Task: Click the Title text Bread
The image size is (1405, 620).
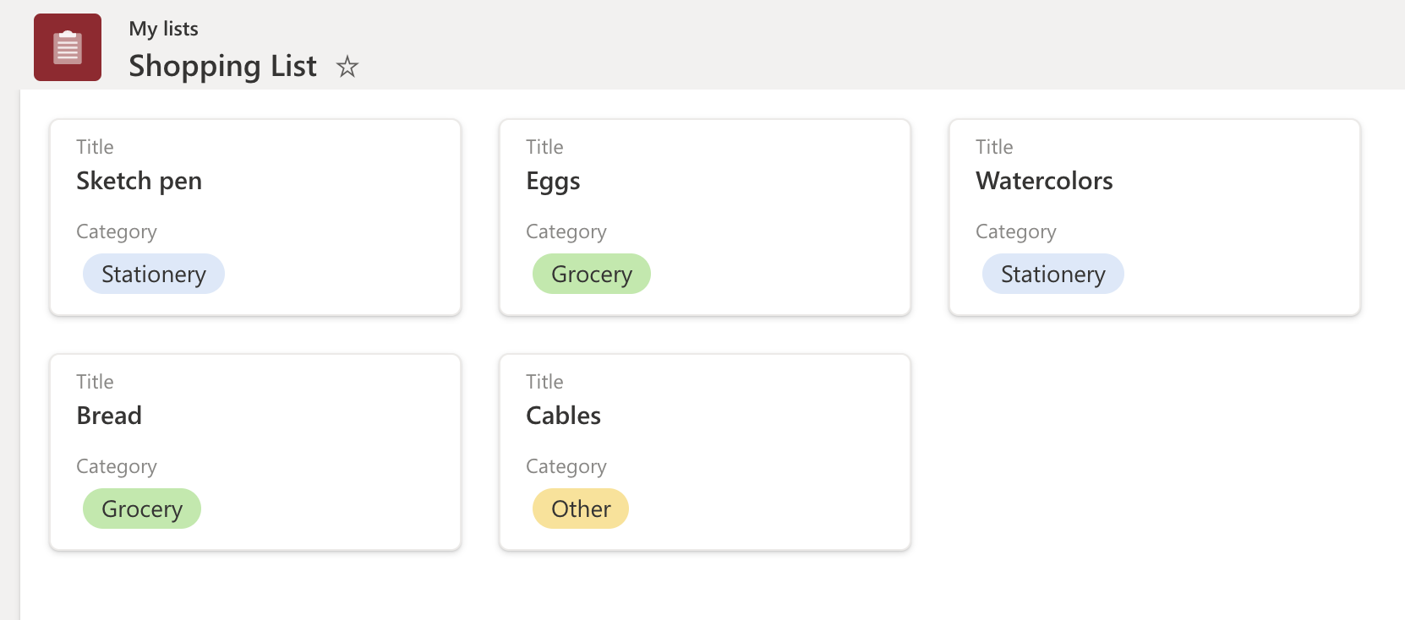Action: (x=109, y=415)
